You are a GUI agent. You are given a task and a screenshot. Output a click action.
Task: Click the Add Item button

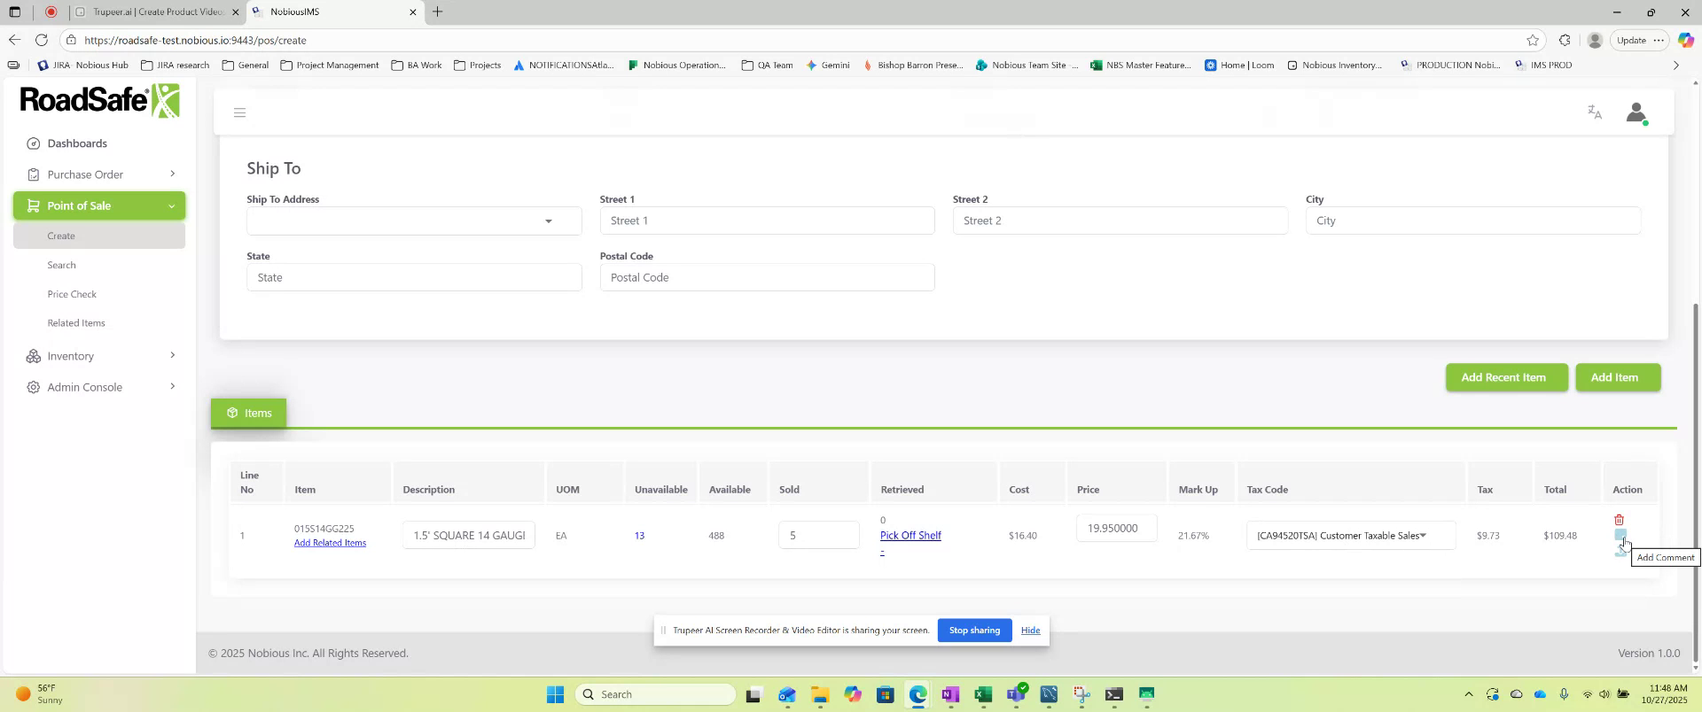1617,377
